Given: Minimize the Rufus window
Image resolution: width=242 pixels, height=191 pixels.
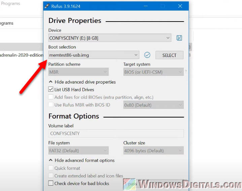Looking at the screenshot, I should pyautogui.click(x=145, y=6).
